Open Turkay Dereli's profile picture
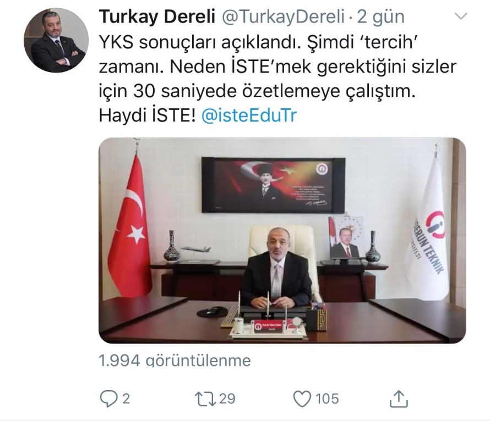Image resolution: width=490 pixels, height=422 pixels. click(56, 41)
